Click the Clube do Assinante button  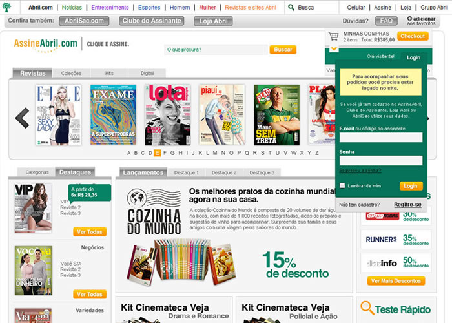[152, 21]
